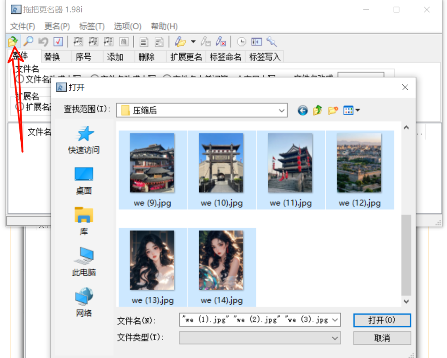
Task: Click the second music-note list icon
Action: (x=93, y=42)
